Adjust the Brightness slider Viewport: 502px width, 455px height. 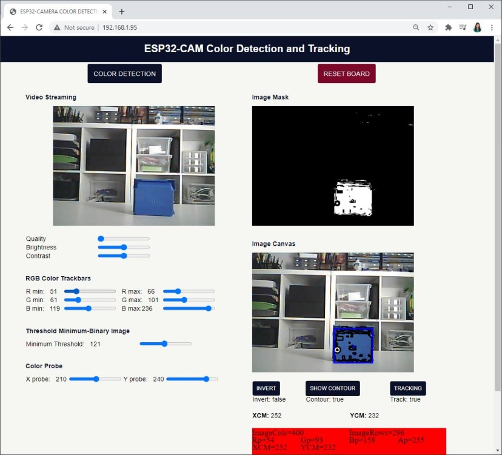(123, 248)
